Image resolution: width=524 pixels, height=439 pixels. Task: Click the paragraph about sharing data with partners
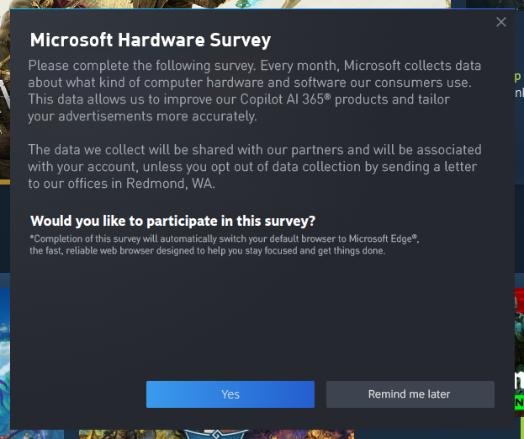[255, 167]
